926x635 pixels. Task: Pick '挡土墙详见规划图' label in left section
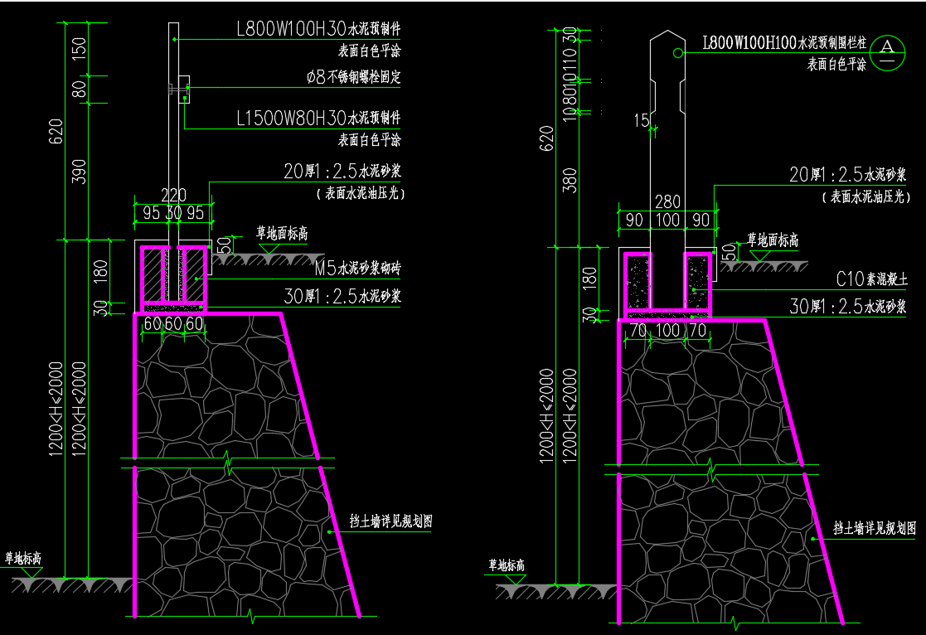pos(390,521)
